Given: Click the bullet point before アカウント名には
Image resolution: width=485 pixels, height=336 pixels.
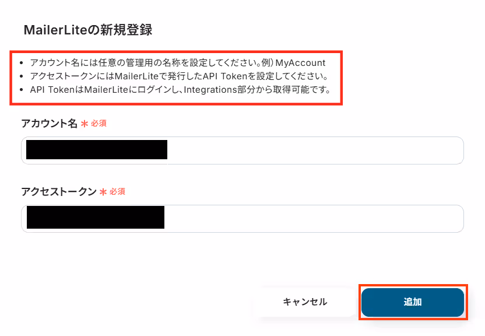Looking at the screenshot, I should [22, 63].
